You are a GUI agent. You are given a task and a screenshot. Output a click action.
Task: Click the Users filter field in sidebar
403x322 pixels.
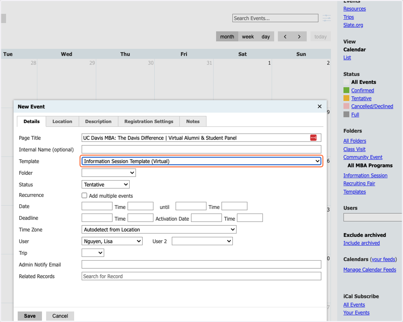(x=373, y=217)
